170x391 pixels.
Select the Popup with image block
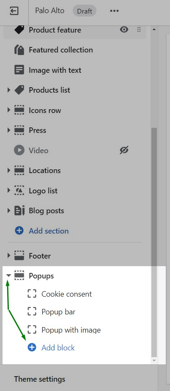click(71, 330)
